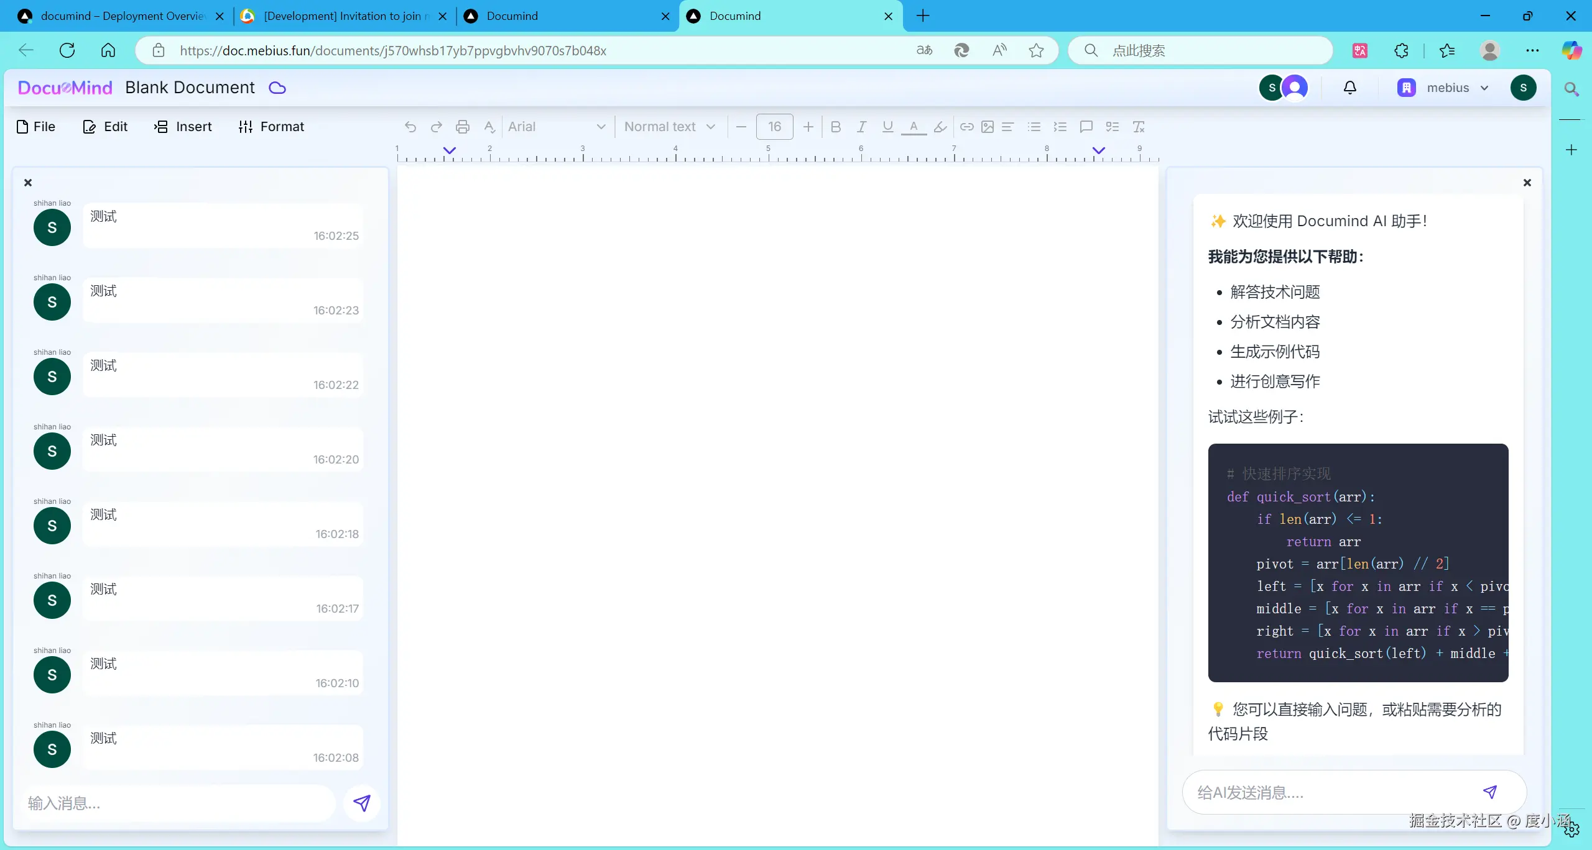Clear text formatting with the Tx icon
The image size is (1592, 850).
(1139, 127)
